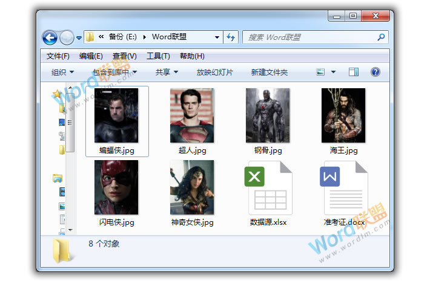The width and height of the screenshot is (430, 284).
Task: Click the search magnifier icon
Action: pyautogui.click(x=381, y=37)
